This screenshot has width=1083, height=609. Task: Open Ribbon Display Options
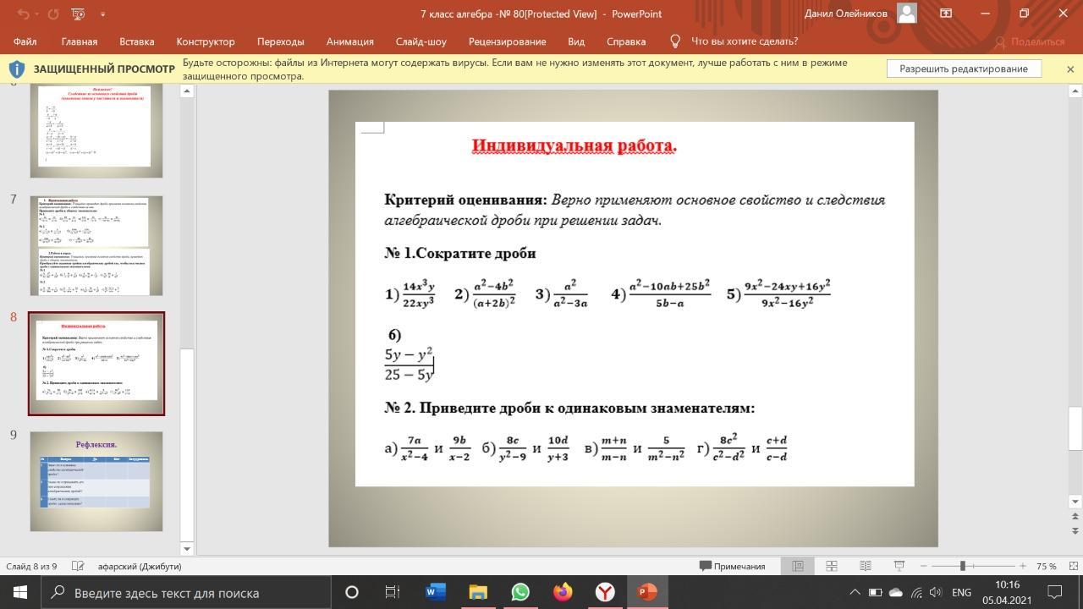tap(946, 14)
